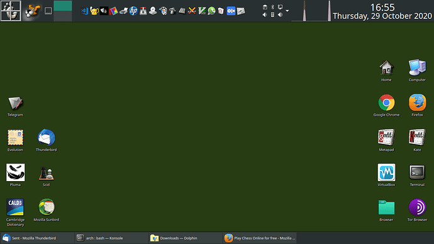Launch Evolution mail from desktop
The height and width of the screenshot is (244, 434).
coord(15,138)
